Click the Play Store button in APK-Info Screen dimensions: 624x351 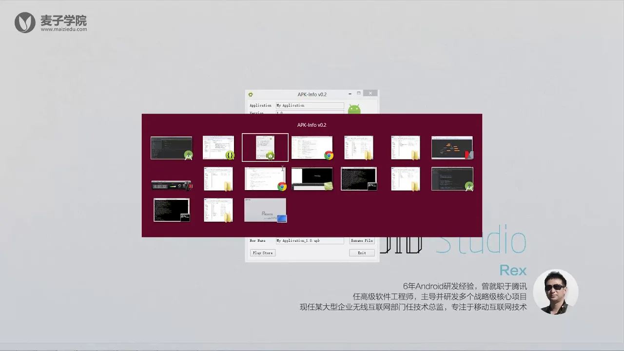[263, 253]
